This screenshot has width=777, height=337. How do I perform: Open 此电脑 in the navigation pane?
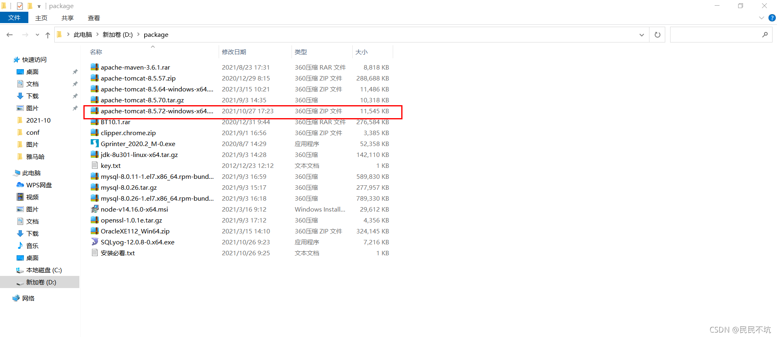[x=27, y=173]
